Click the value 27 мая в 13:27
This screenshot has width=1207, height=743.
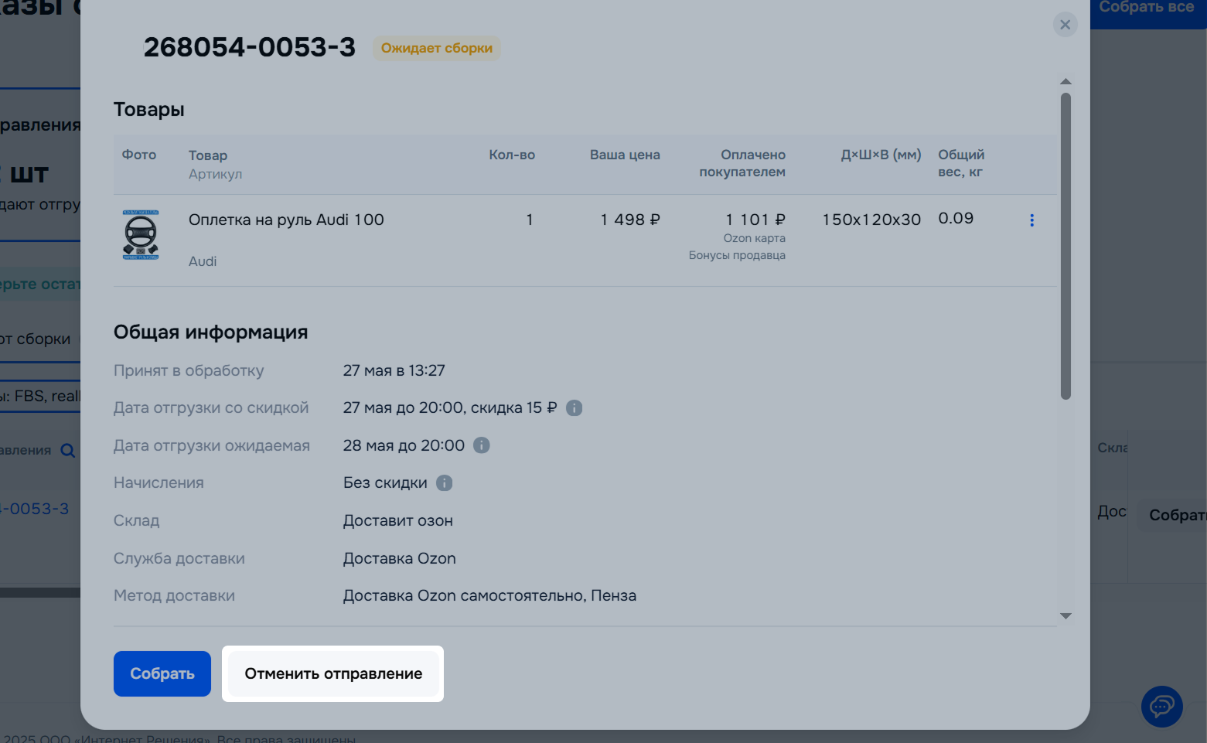tap(394, 370)
